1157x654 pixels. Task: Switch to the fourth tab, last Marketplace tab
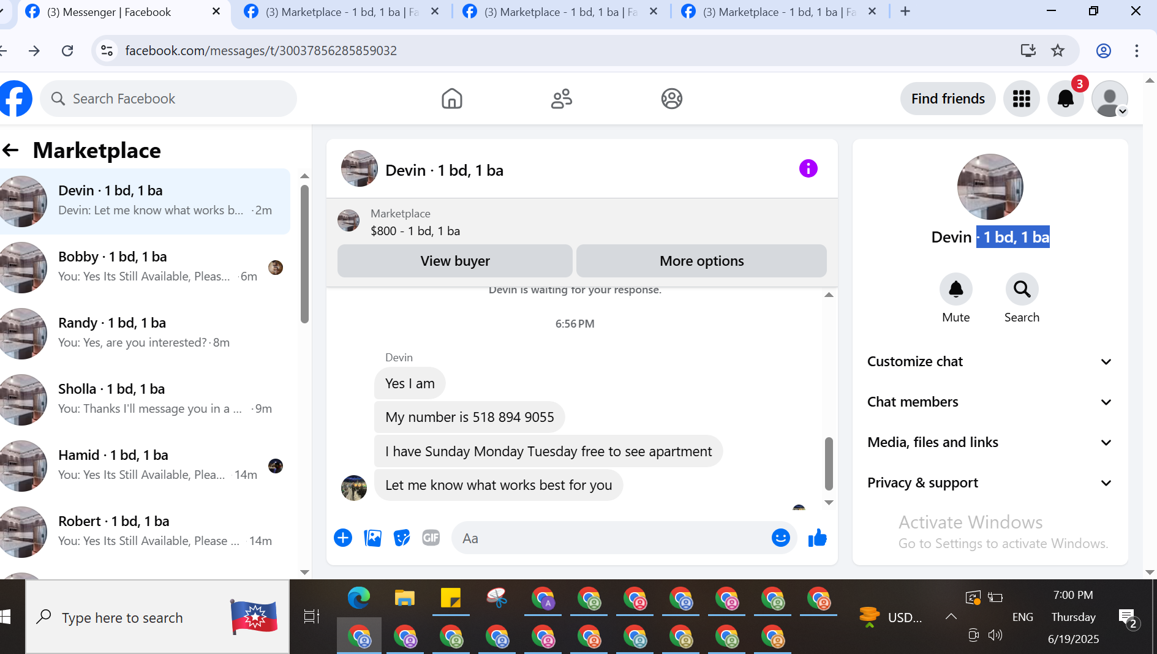pos(778,12)
